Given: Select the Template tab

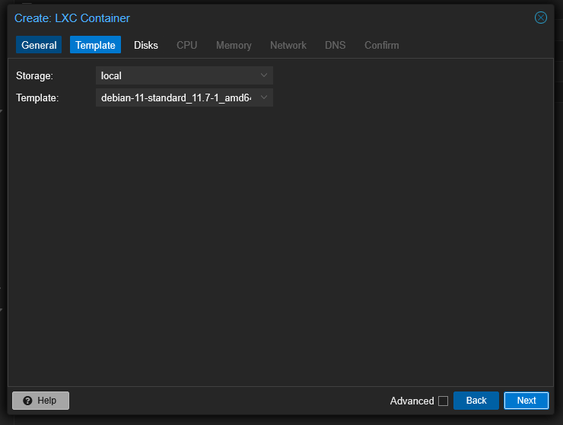Looking at the screenshot, I should tap(95, 45).
